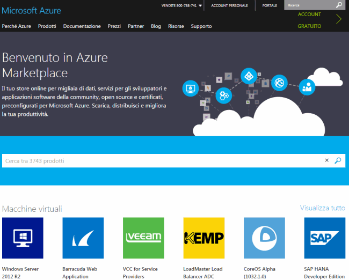Click the KEMP LoadMaster tile icon
Image resolution: width=349 pixels, height=280 pixels.
point(204,238)
